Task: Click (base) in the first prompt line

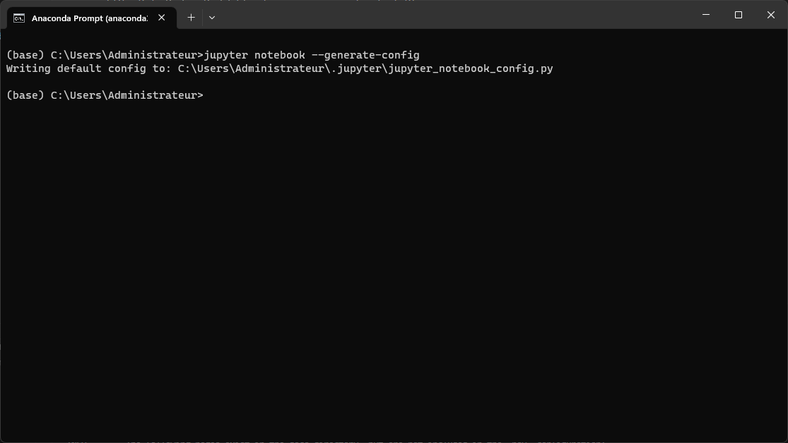Action: (x=25, y=55)
